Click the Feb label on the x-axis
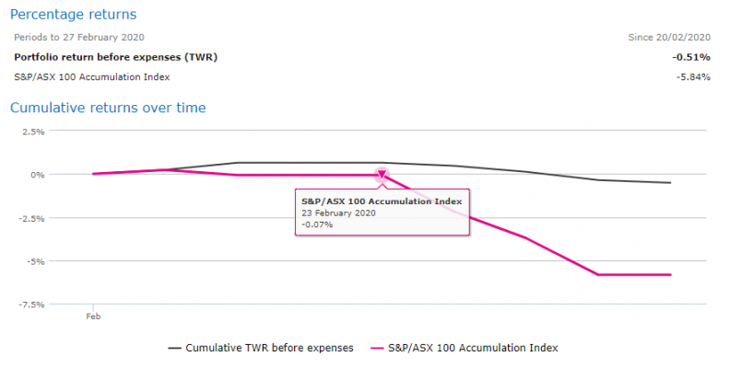Viewport: 729px width, 368px height. point(93,316)
